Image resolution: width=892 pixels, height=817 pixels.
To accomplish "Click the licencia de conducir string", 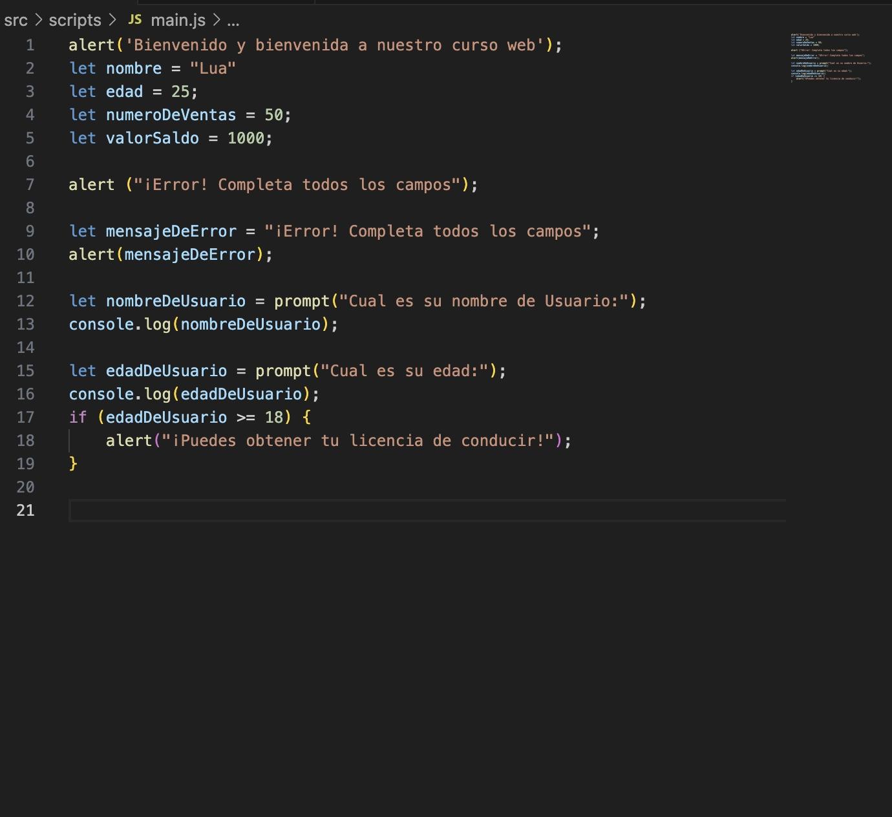I will pyautogui.click(x=358, y=441).
